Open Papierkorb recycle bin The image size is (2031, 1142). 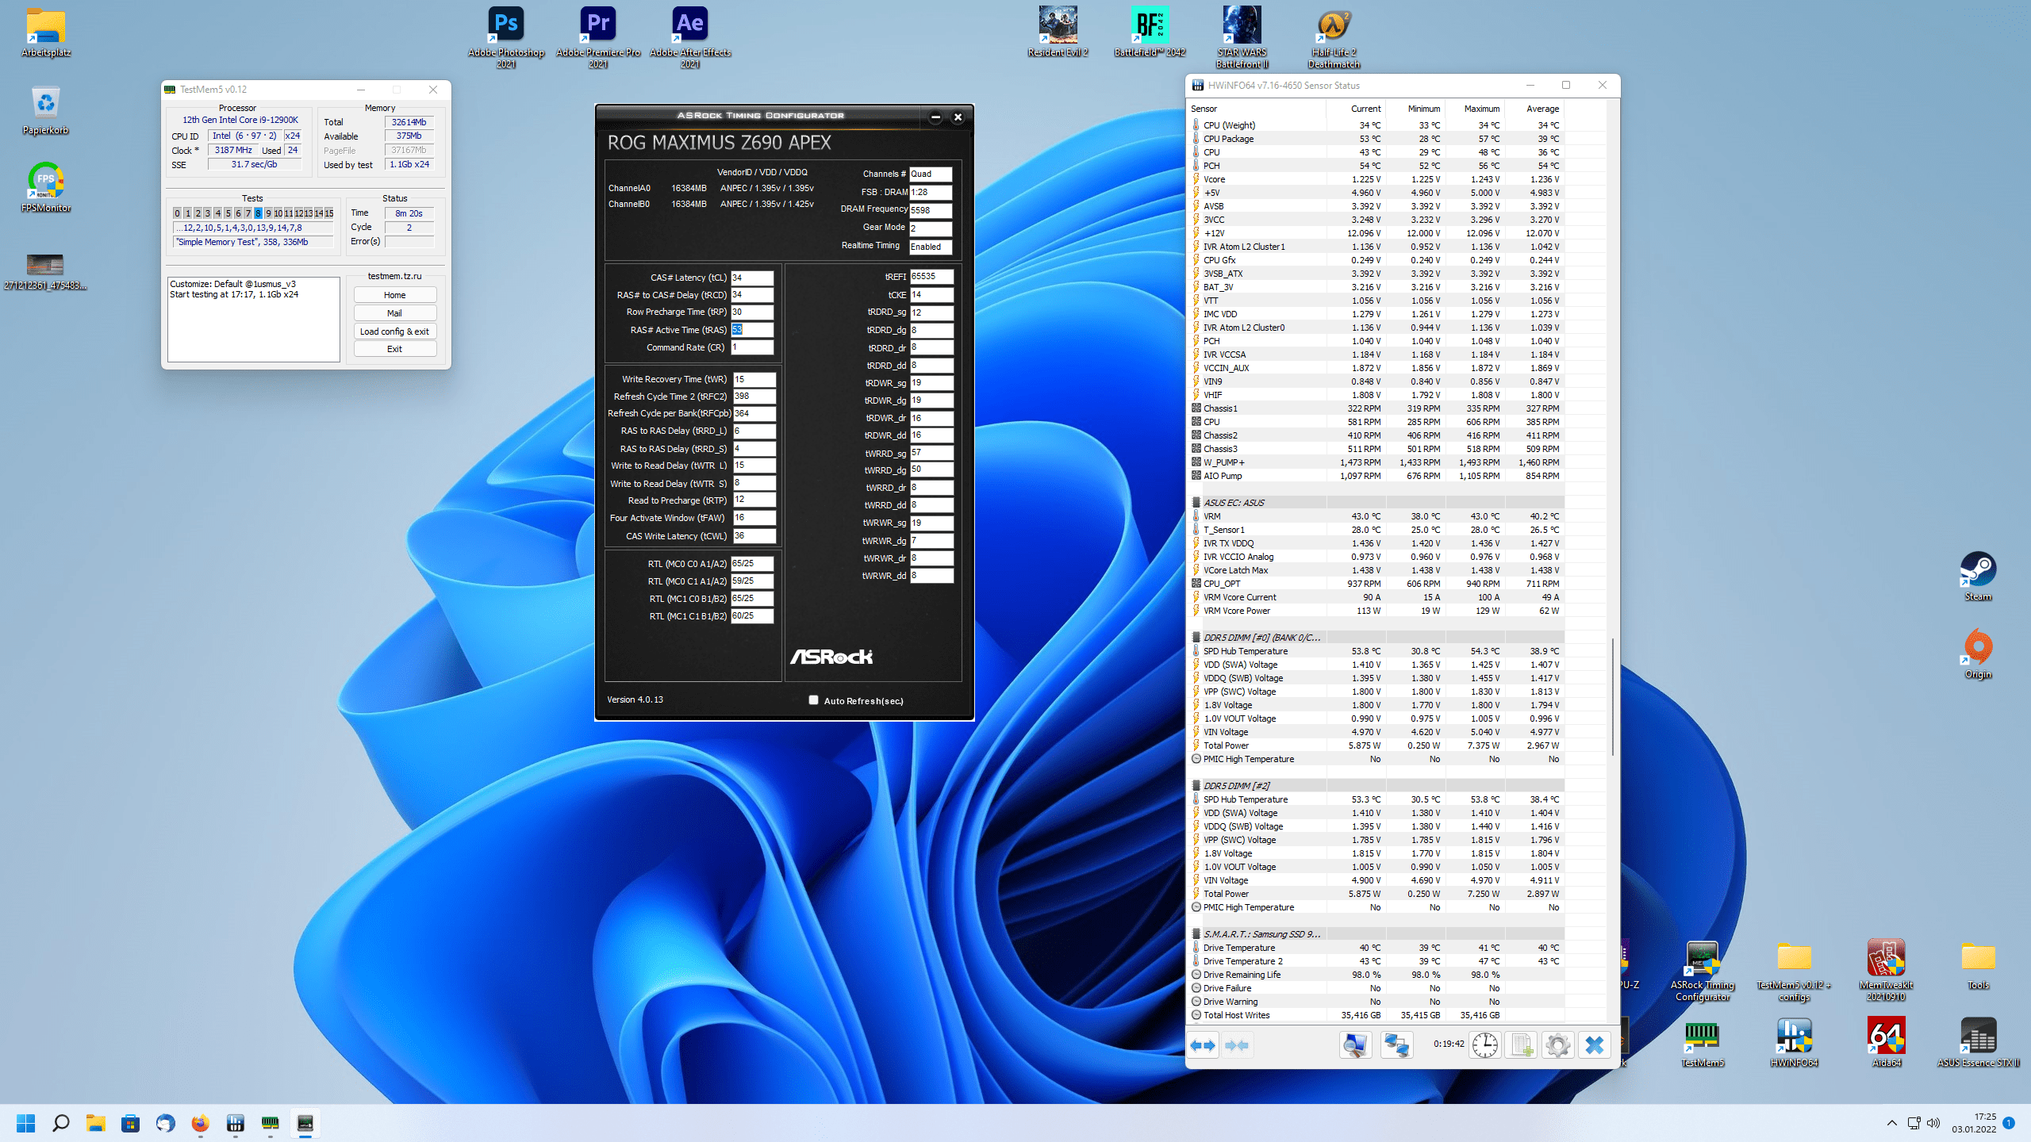(46, 109)
